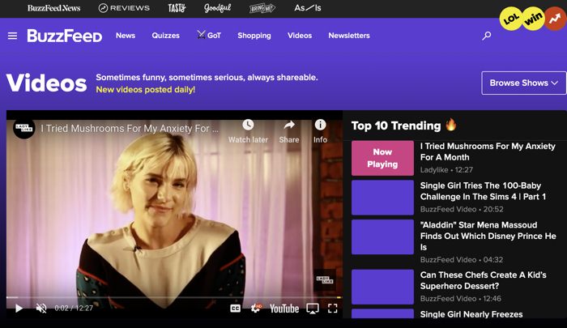Click 'Ladylike • 12:27' text
The height and width of the screenshot is (328, 567).
point(446,169)
